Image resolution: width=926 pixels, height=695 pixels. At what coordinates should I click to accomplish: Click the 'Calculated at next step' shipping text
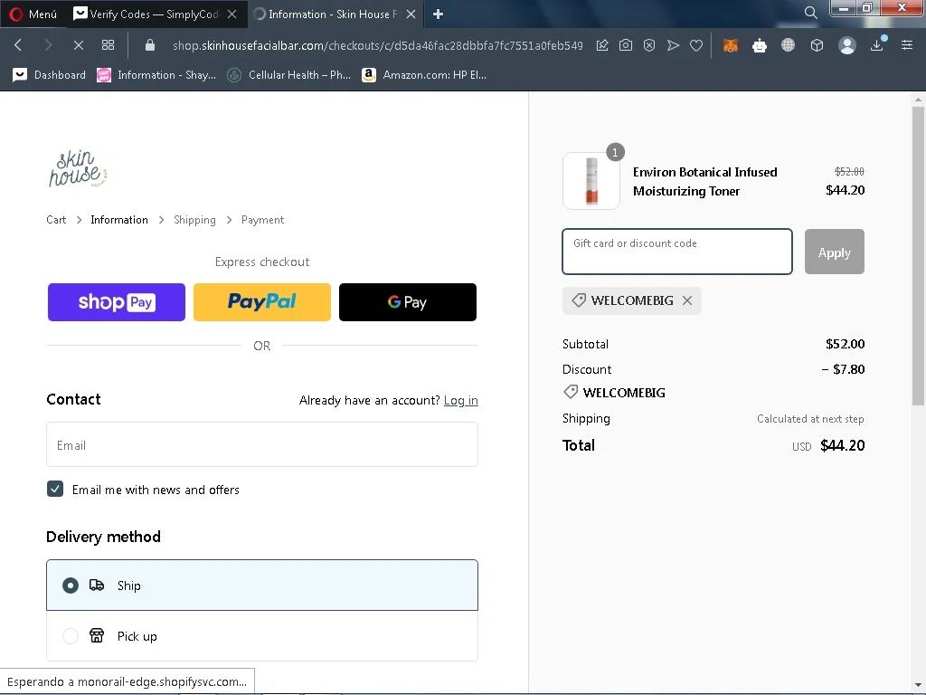click(810, 419)
